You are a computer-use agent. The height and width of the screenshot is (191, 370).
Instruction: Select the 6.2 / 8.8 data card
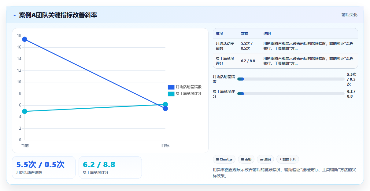point(110,168)
